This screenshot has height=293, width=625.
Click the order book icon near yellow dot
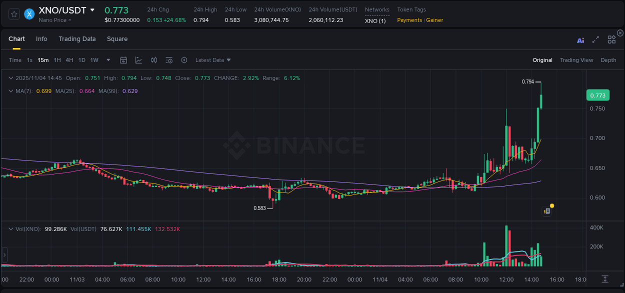[x=546, y=211]
